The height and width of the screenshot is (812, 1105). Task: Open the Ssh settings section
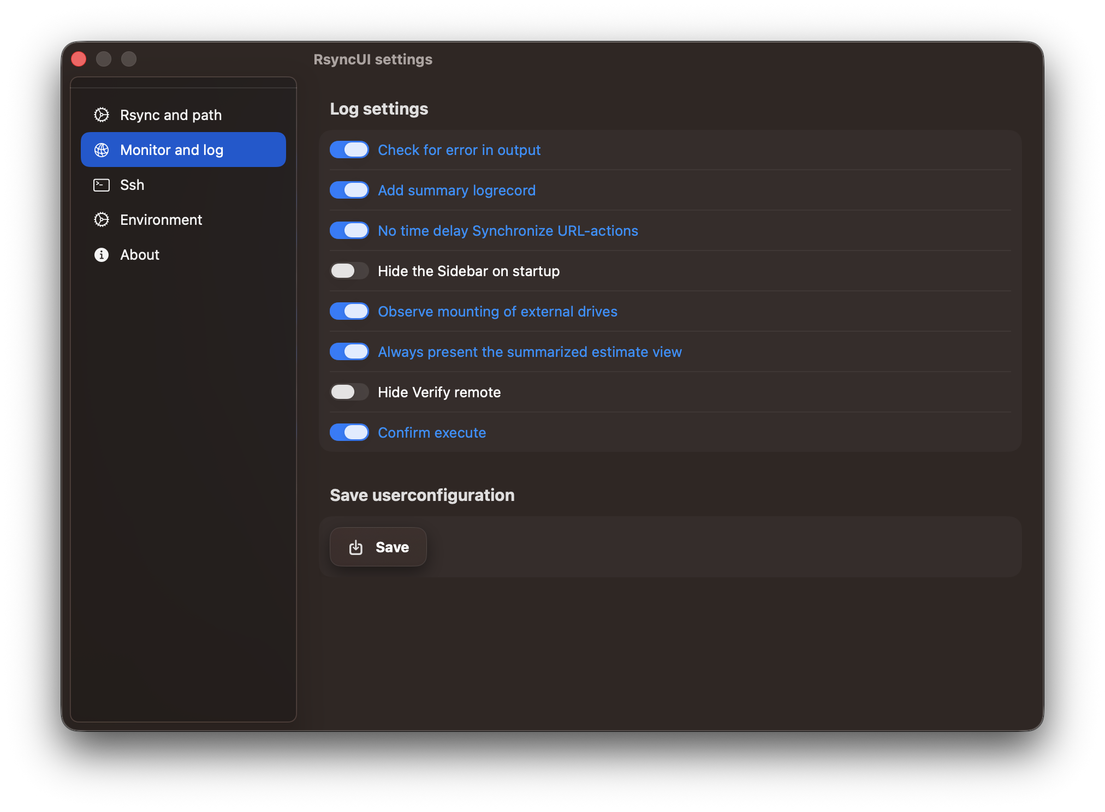tap(132, 185)
